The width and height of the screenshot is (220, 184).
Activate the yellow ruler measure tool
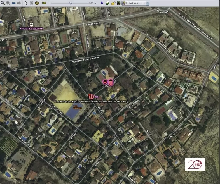pos(44,3)
